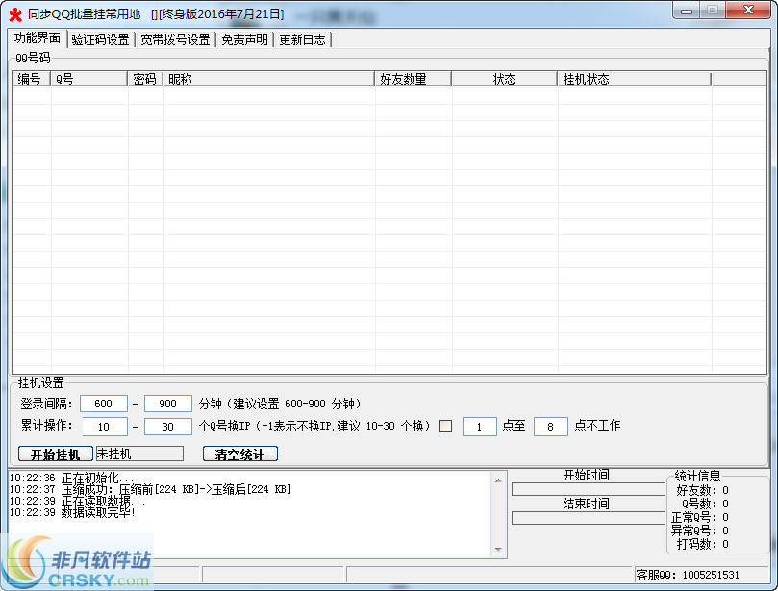Minimize the window
Viewport: 778px width, 591px height.
687,11
